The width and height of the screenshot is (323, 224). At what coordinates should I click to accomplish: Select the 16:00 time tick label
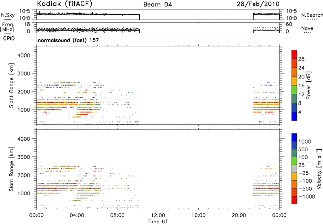point(198,216)
